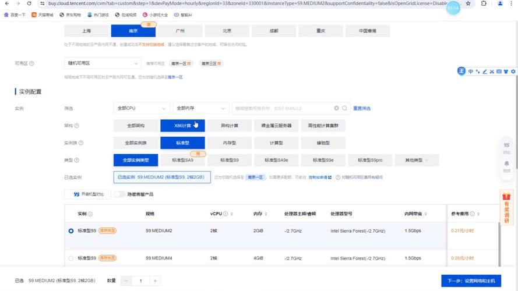The width and height of the screenshot is (518, 291).
Task: Select S9.MEDIUM4 instance radio button
Action: pyautogui.click(x=71, y=258)
